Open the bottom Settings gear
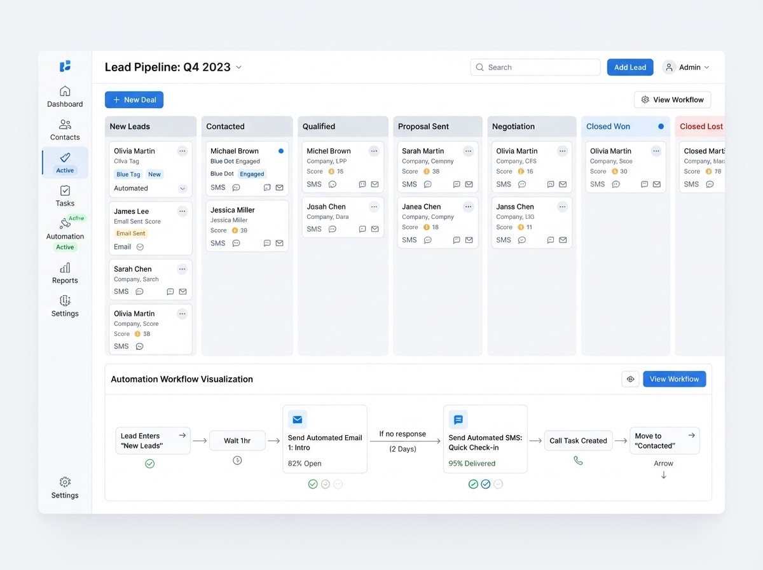The image size is (763, 570). coord(65,488)
